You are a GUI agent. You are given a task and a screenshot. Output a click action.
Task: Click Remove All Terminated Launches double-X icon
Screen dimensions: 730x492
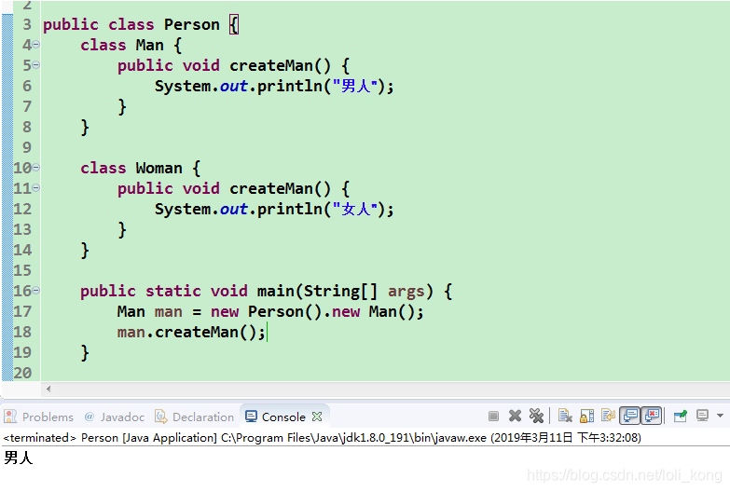536,416
